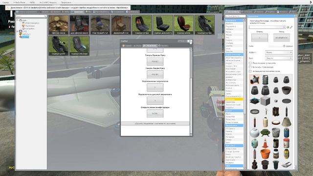Pick the metal bucket model icon

coord(276,132)
